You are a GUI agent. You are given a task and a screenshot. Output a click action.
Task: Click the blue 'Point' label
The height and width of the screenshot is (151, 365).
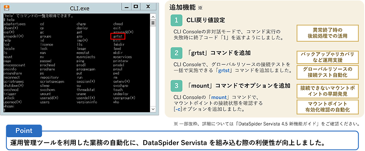24,131
